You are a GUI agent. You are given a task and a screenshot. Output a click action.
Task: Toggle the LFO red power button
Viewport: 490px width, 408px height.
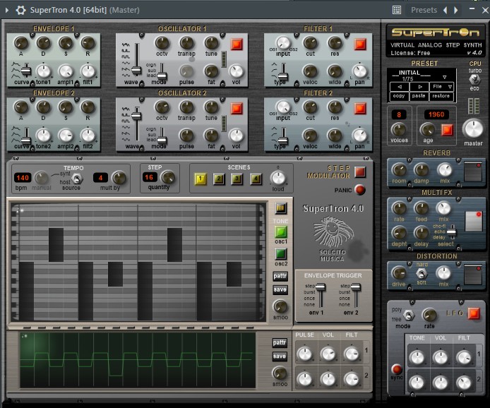point(474,313)
